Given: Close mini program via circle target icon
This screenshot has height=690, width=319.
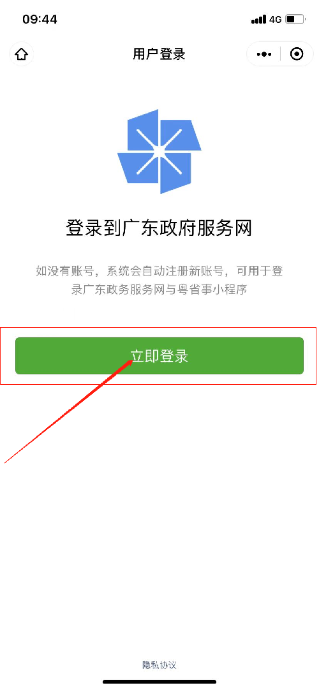Looking at the screenshot, I should click(297, 54).
